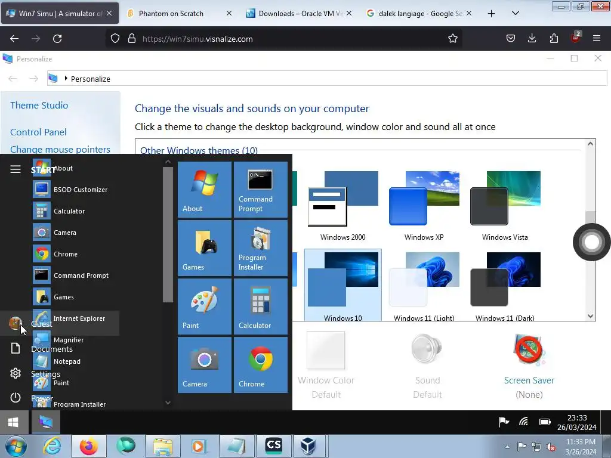The image size is (611, 458).
Task: Select the Windows 10 theme
Action: tap(343, 286)
